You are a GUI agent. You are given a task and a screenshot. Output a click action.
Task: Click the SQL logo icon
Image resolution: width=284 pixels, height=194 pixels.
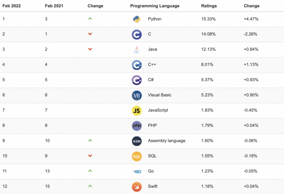click(137, 156)
